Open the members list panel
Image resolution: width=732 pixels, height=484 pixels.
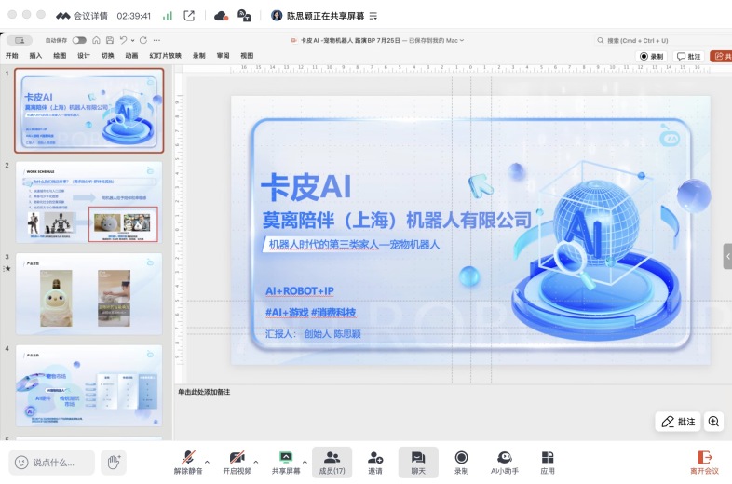click(332, 461)
